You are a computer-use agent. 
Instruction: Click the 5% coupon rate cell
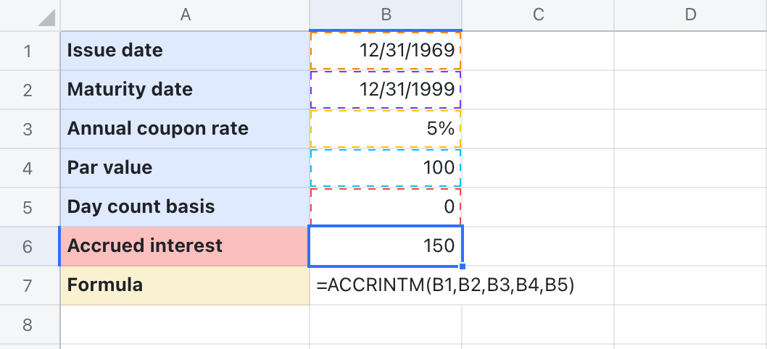tap(386, 129)
